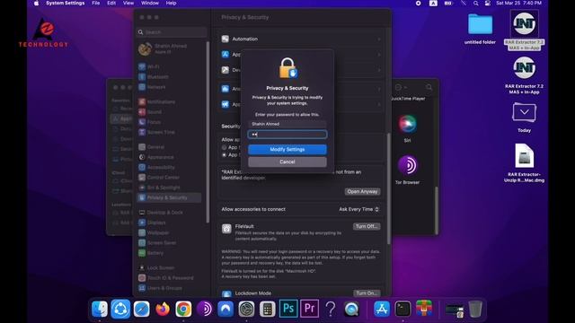Open App Store from the dock
The image size is (575, 323).
382,309
